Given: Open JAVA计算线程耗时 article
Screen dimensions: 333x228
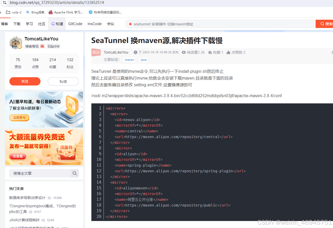Looking at the screenshot, I should click(24, 220).
